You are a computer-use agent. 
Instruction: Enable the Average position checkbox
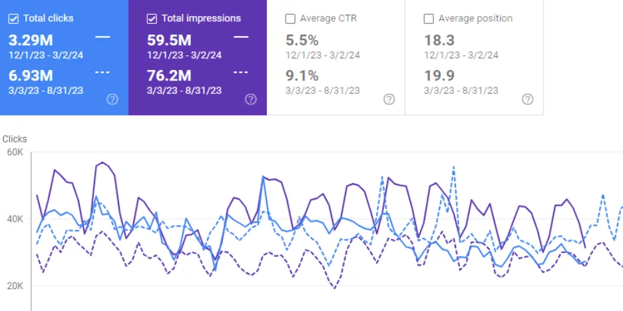point(429,19)
